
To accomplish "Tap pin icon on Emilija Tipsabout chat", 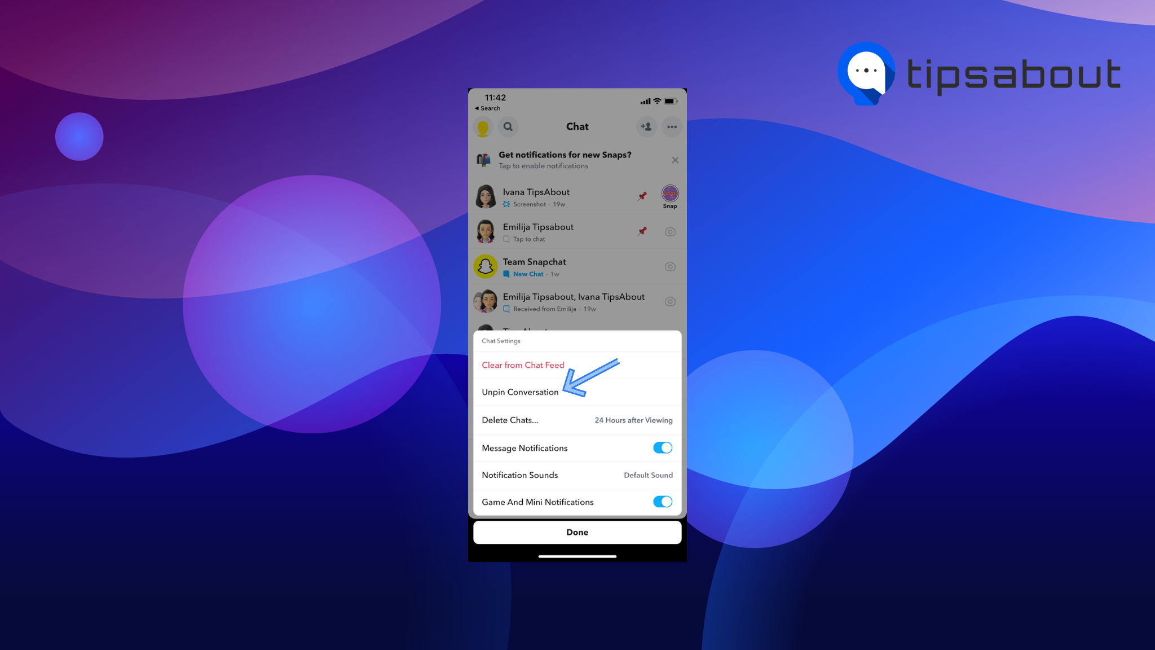I will click(x=642, y=231).
